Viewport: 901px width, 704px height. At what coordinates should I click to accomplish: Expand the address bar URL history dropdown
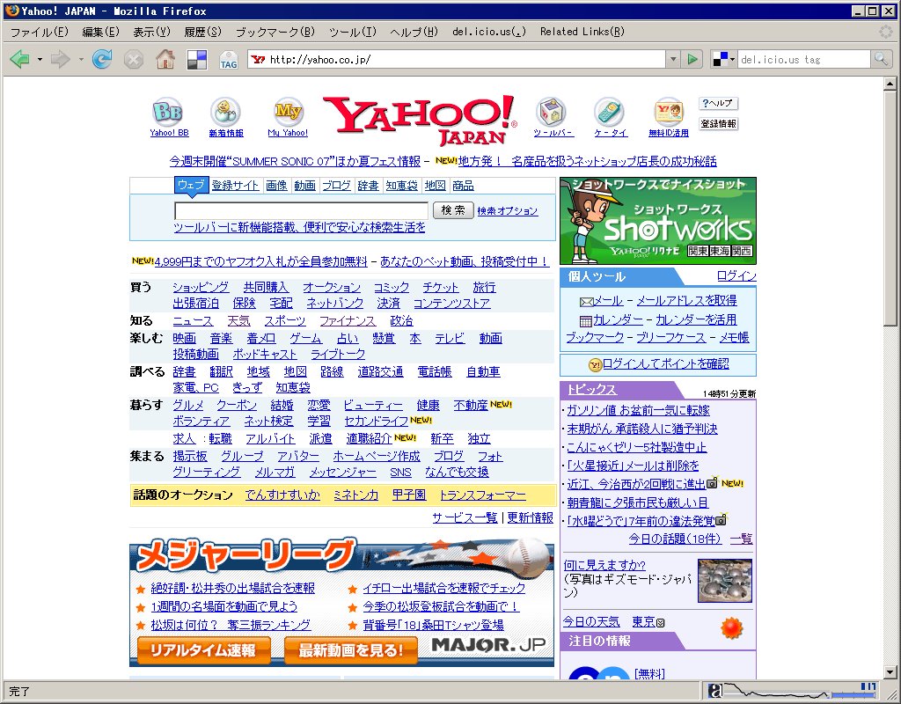click(x=673, y=59)
